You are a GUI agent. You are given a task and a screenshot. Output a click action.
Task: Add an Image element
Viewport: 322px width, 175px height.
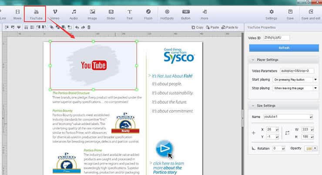click(x=92, y=14)
